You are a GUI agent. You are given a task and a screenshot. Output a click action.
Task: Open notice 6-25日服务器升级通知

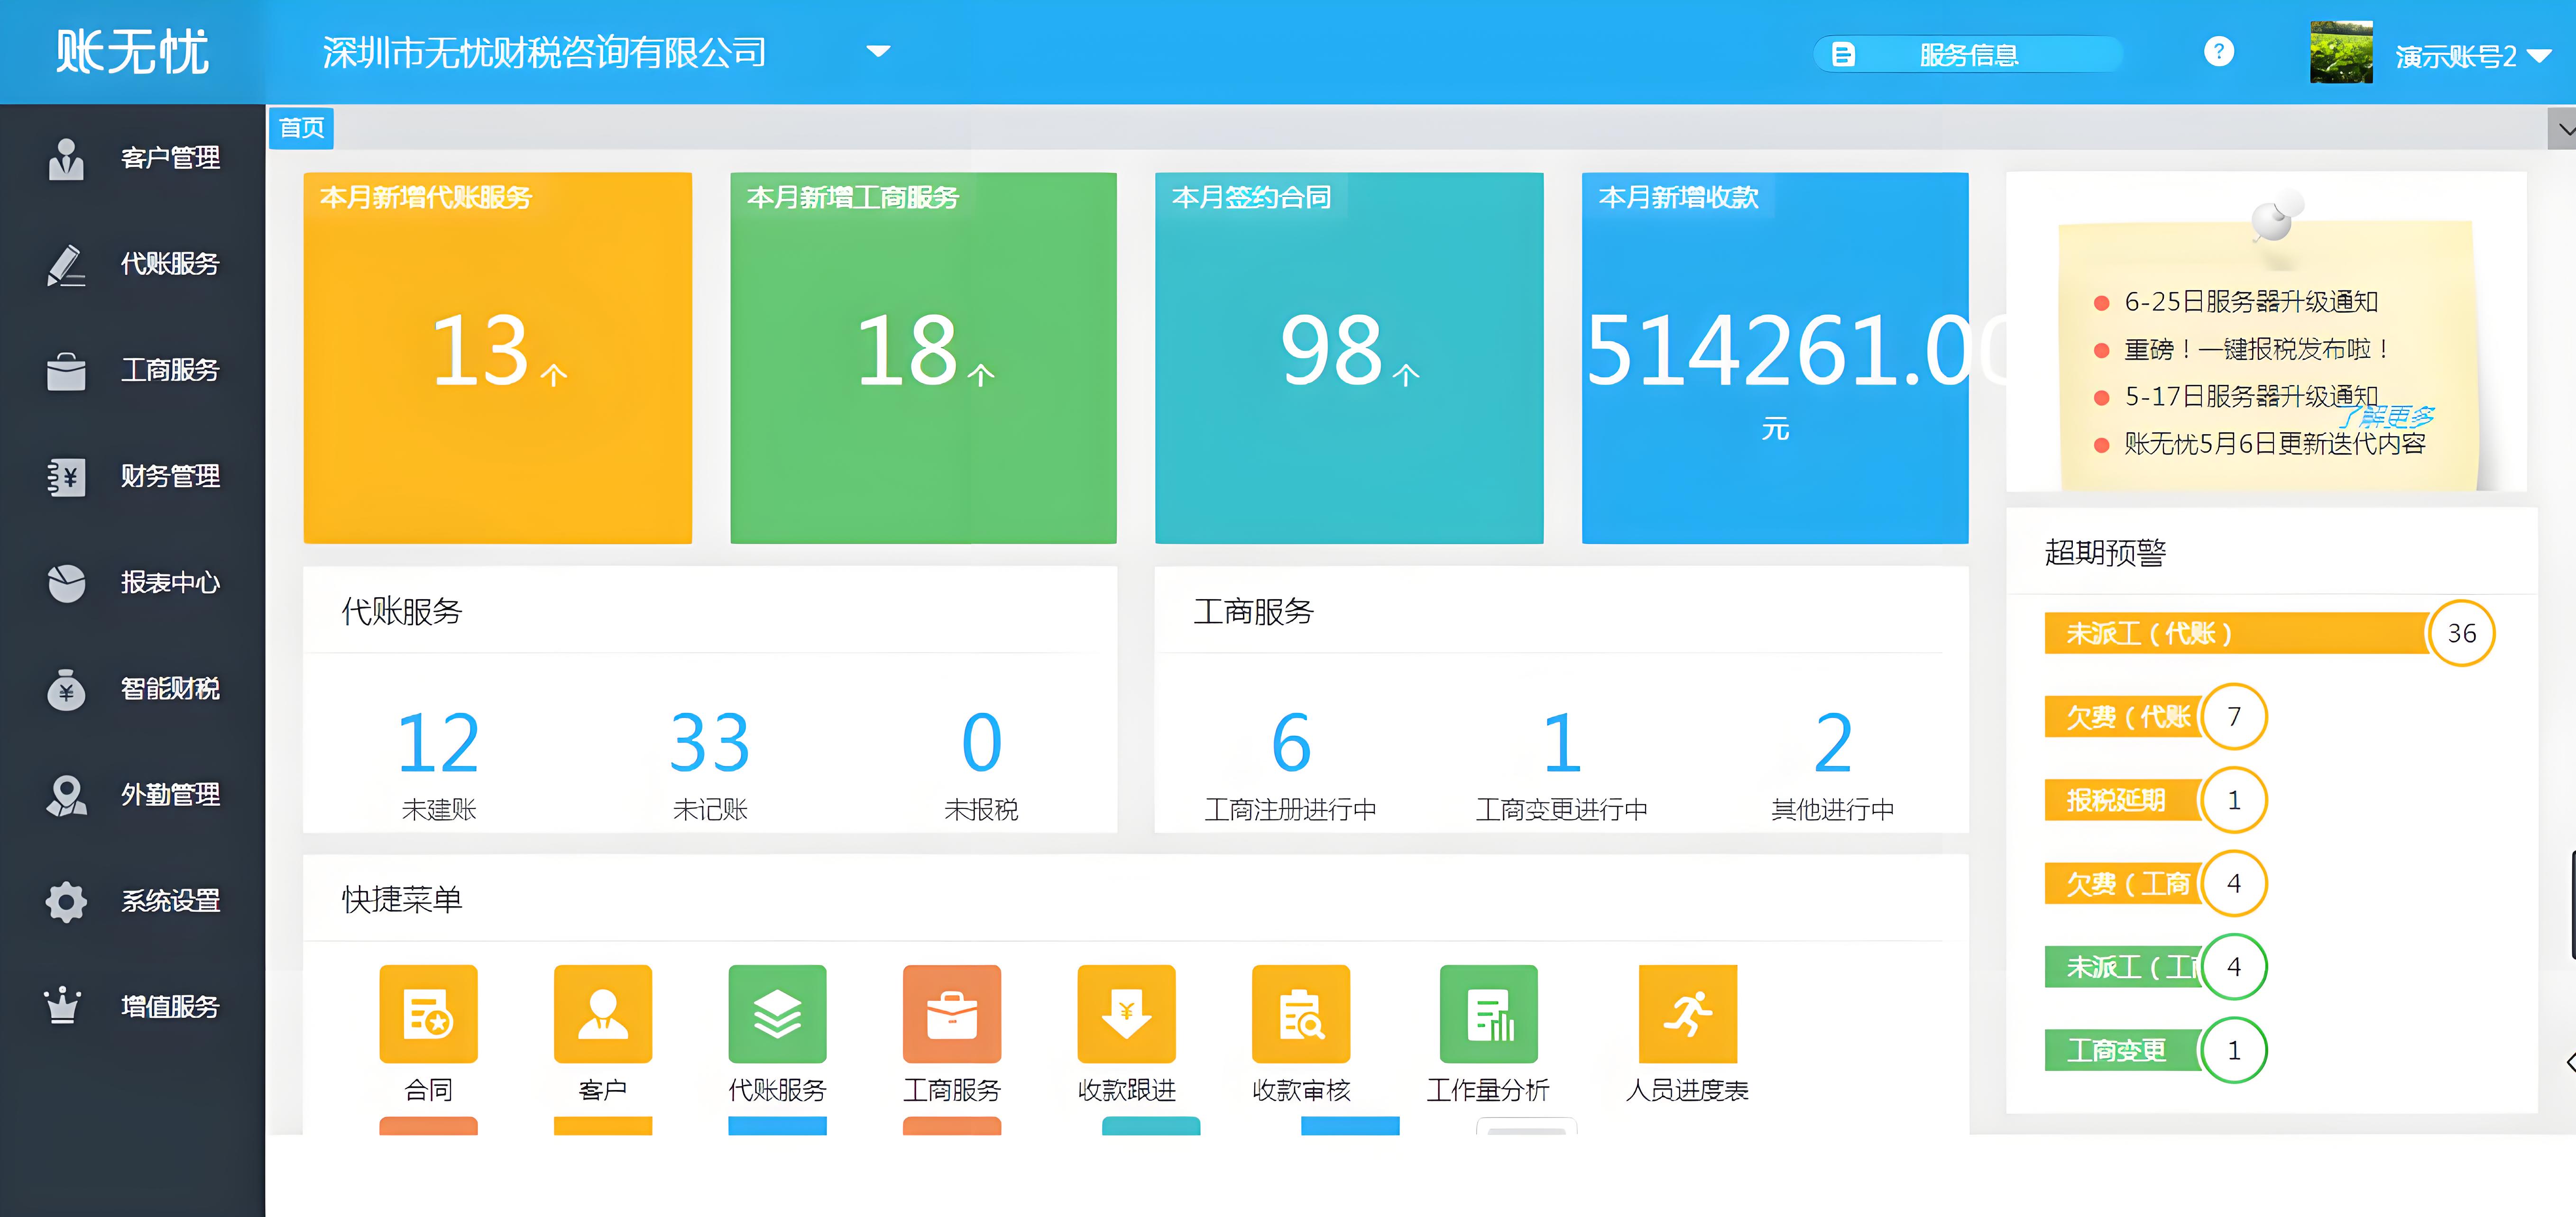[2250, 302]
